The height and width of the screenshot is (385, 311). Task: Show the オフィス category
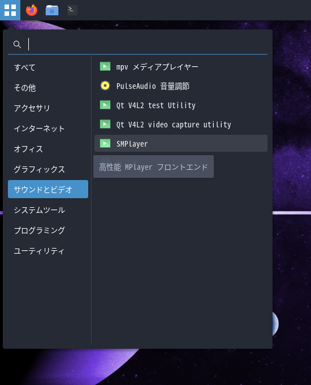coord(48,148)
